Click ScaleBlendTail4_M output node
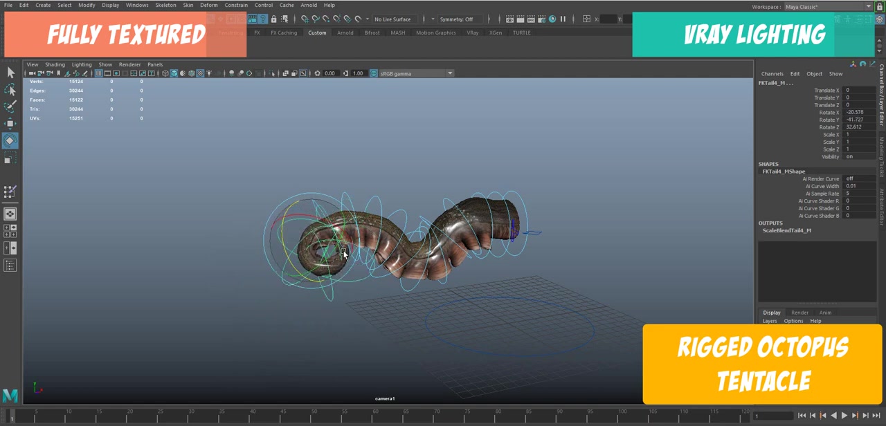This screenshot has width=886, height=426. (x=787, y=230)
